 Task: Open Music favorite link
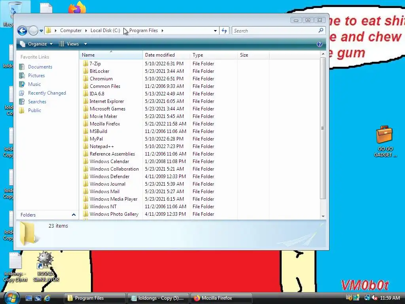coord(34,84)
